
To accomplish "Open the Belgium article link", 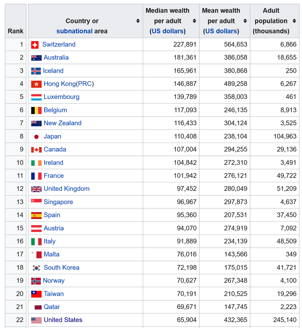I will 55,110.
